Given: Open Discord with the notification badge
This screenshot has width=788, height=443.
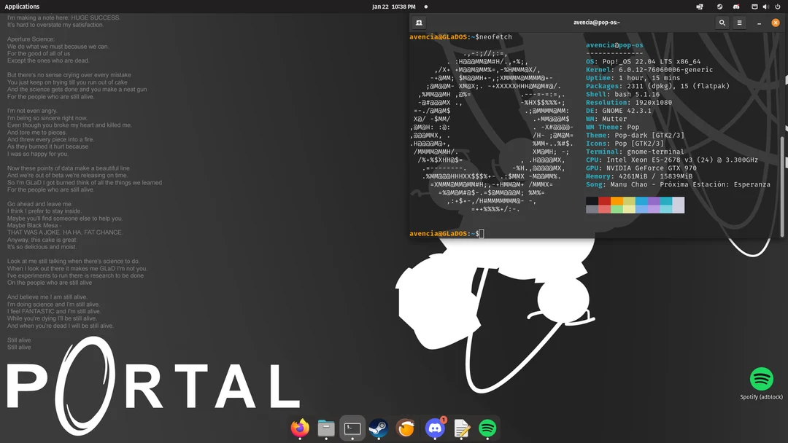Looking at the screenshot, I should coord(434,428).
